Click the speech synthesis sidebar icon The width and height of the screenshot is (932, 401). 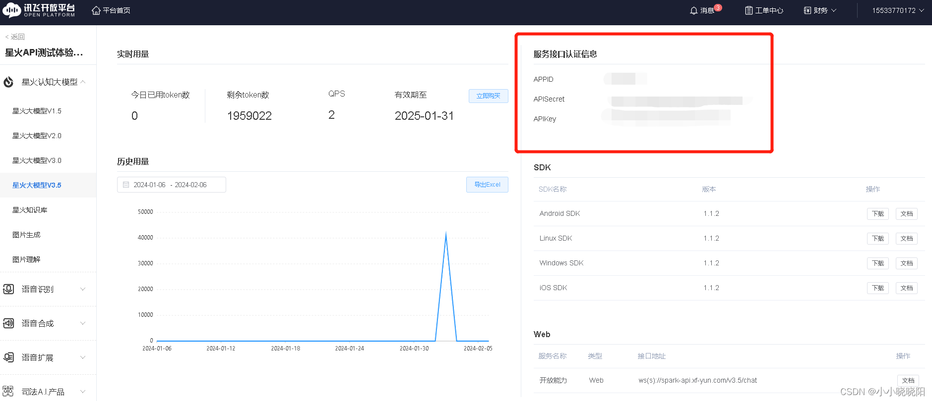tap(8, 323)
